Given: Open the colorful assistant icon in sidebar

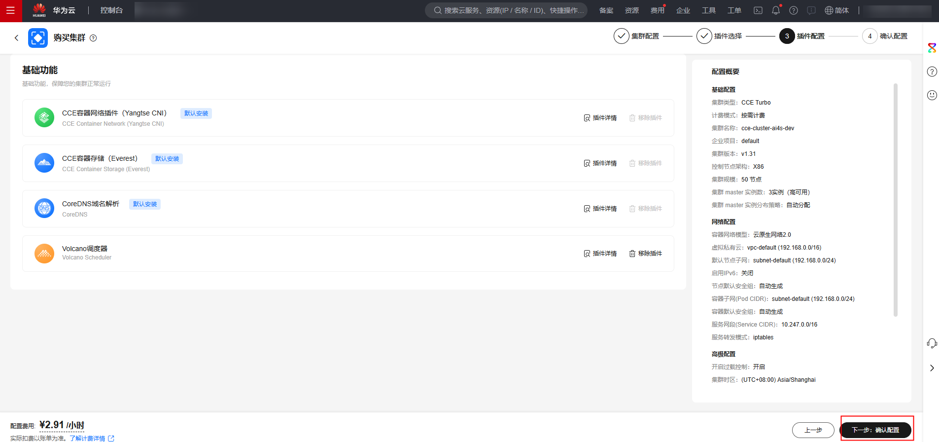Looking at the screenshot, I should tap(932, 48).
